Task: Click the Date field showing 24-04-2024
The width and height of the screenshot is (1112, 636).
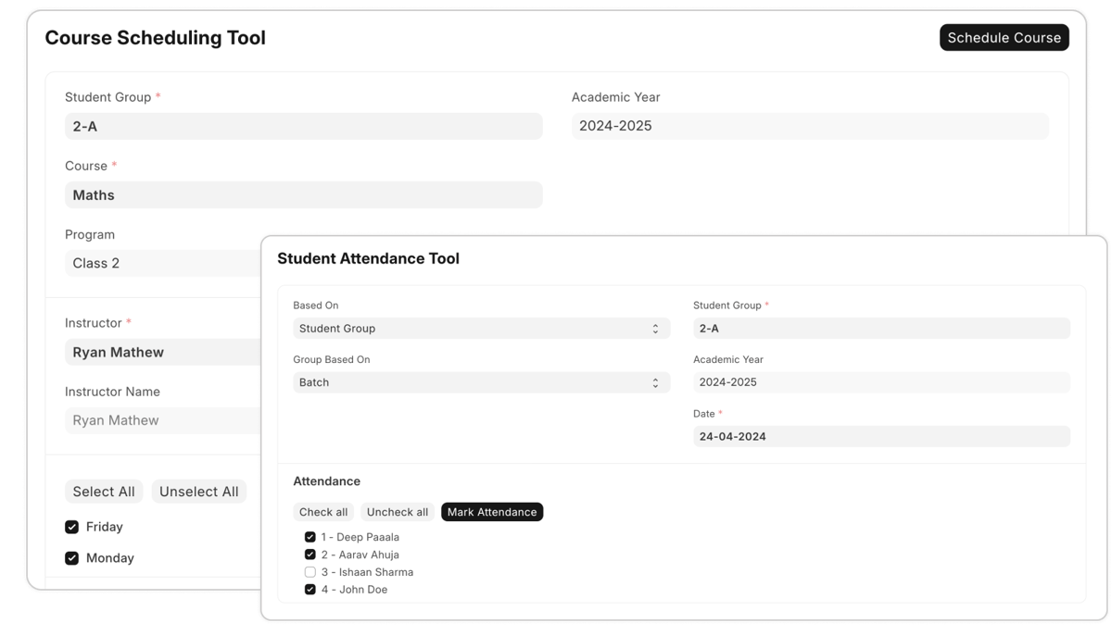Action: pos(880,436)
